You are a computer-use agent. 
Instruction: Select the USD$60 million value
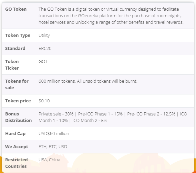tap(54, 134)
